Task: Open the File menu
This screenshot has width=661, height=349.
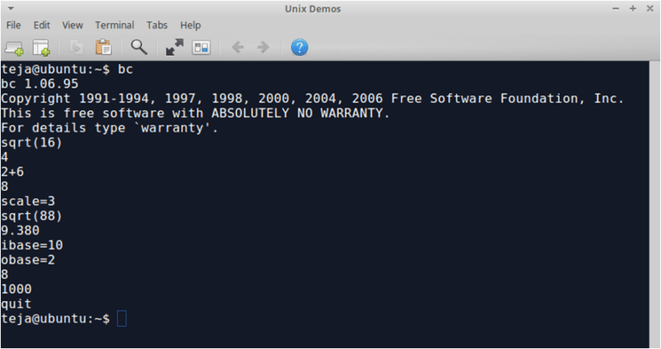Action: tap(14, 25)
